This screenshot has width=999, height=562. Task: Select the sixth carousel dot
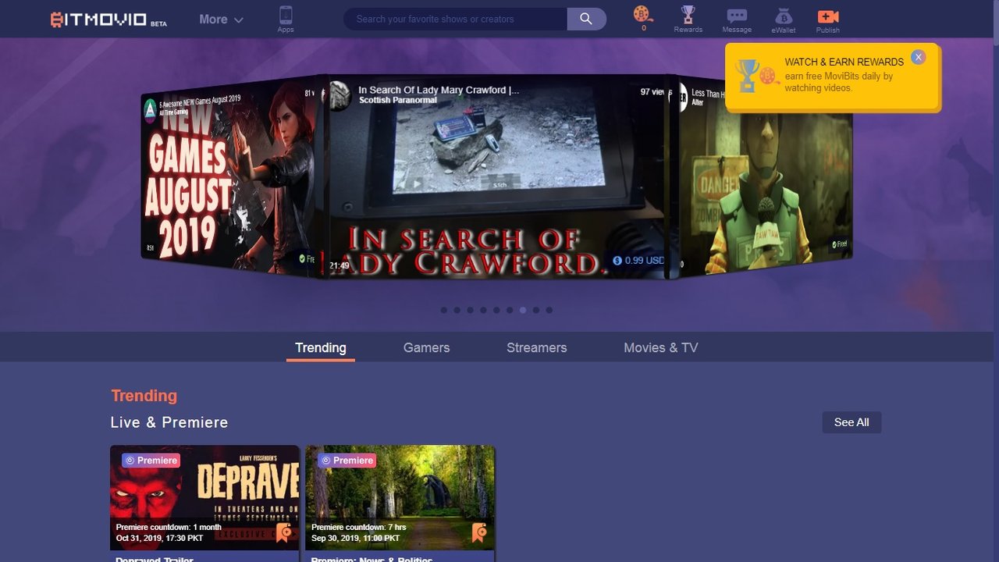click(510, 310)
